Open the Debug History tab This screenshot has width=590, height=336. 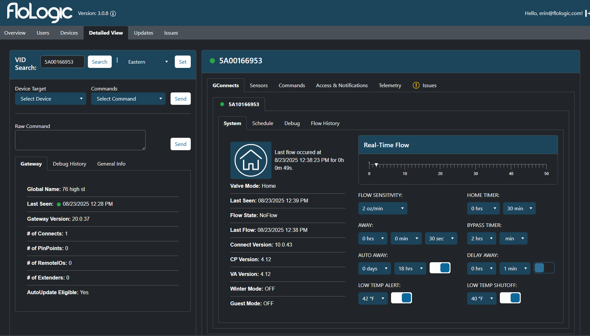(x=69, y=164)
